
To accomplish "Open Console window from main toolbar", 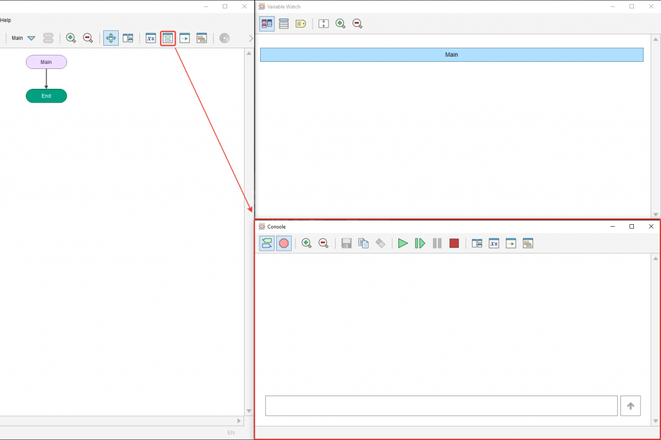I will pos(168,38).
